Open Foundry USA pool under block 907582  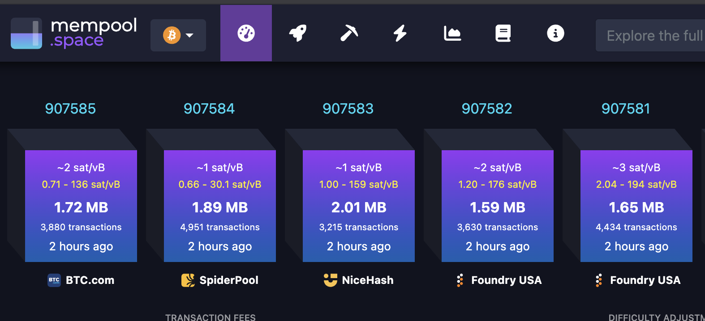tap(499, 280)
